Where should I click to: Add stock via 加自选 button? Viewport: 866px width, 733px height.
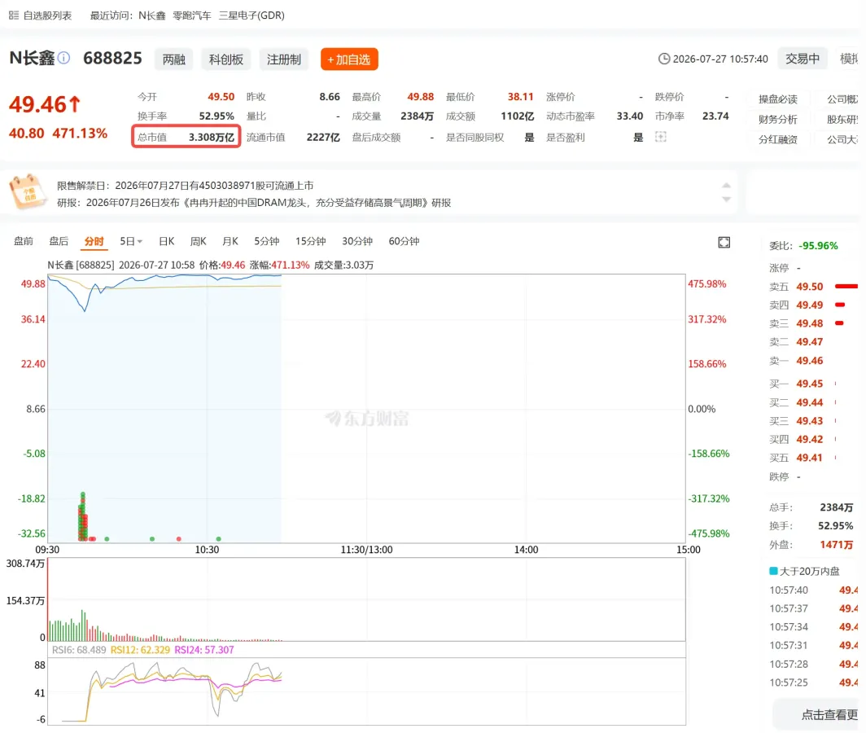tap(349, 59)
